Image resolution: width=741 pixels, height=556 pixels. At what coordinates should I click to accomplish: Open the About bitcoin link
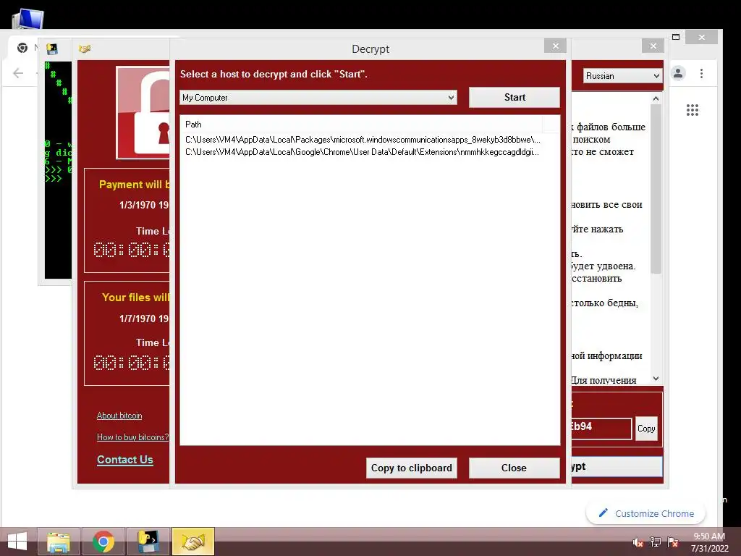pos(119,416)
